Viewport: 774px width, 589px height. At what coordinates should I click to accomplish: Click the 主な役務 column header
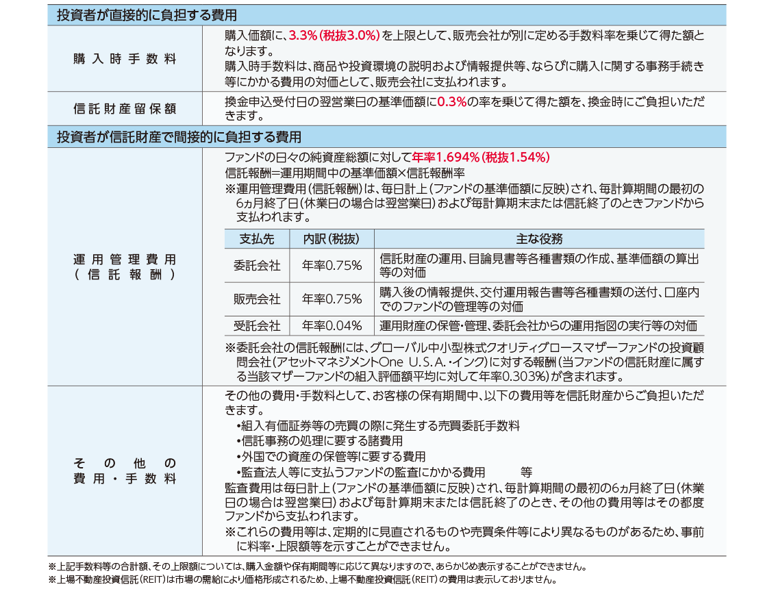[539, 239]
